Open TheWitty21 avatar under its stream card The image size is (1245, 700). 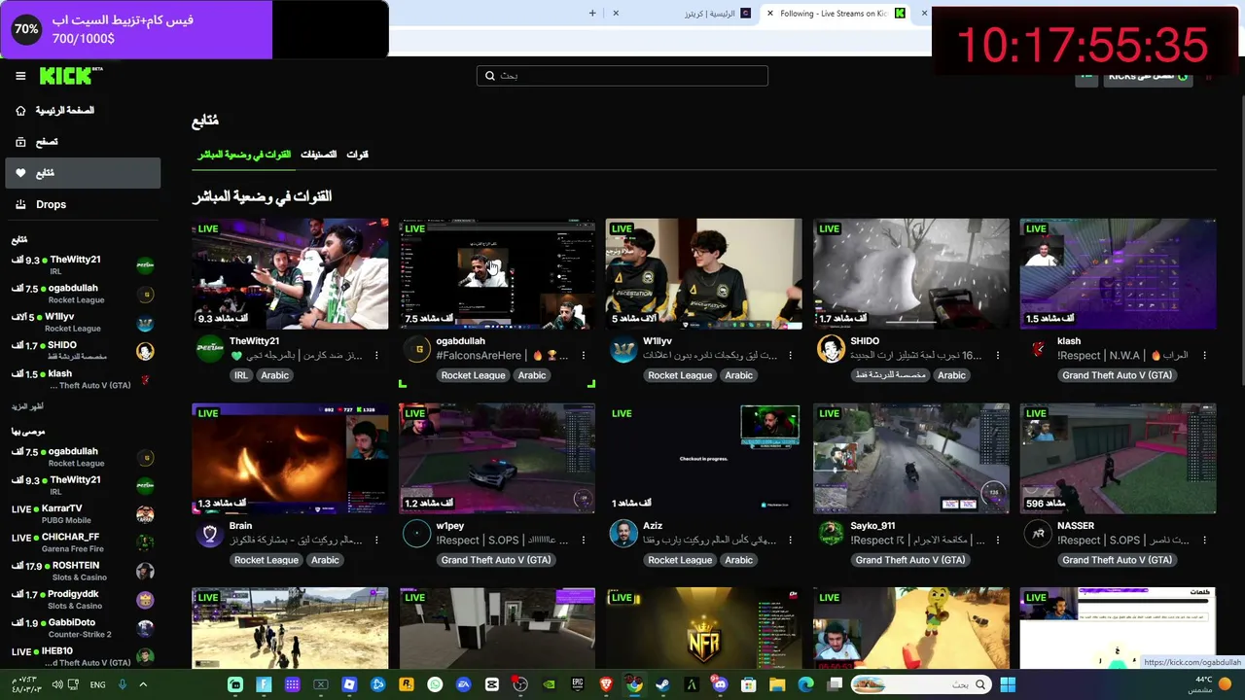point(209,350)
